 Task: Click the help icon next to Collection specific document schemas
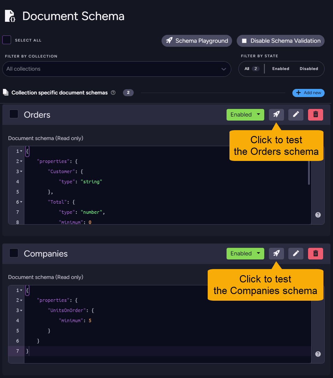113,92
